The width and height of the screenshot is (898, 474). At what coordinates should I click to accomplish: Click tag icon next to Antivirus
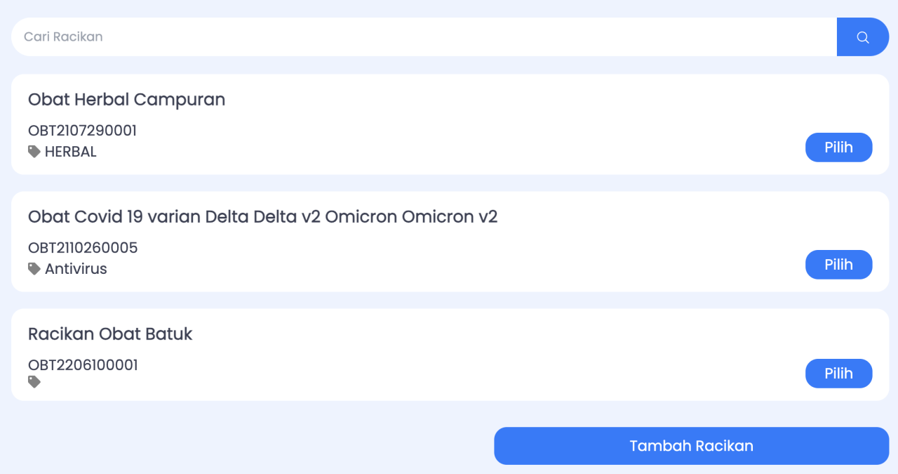[34, 269]
